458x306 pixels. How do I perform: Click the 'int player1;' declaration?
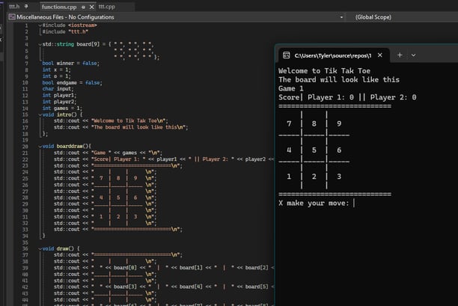(59, 95)
